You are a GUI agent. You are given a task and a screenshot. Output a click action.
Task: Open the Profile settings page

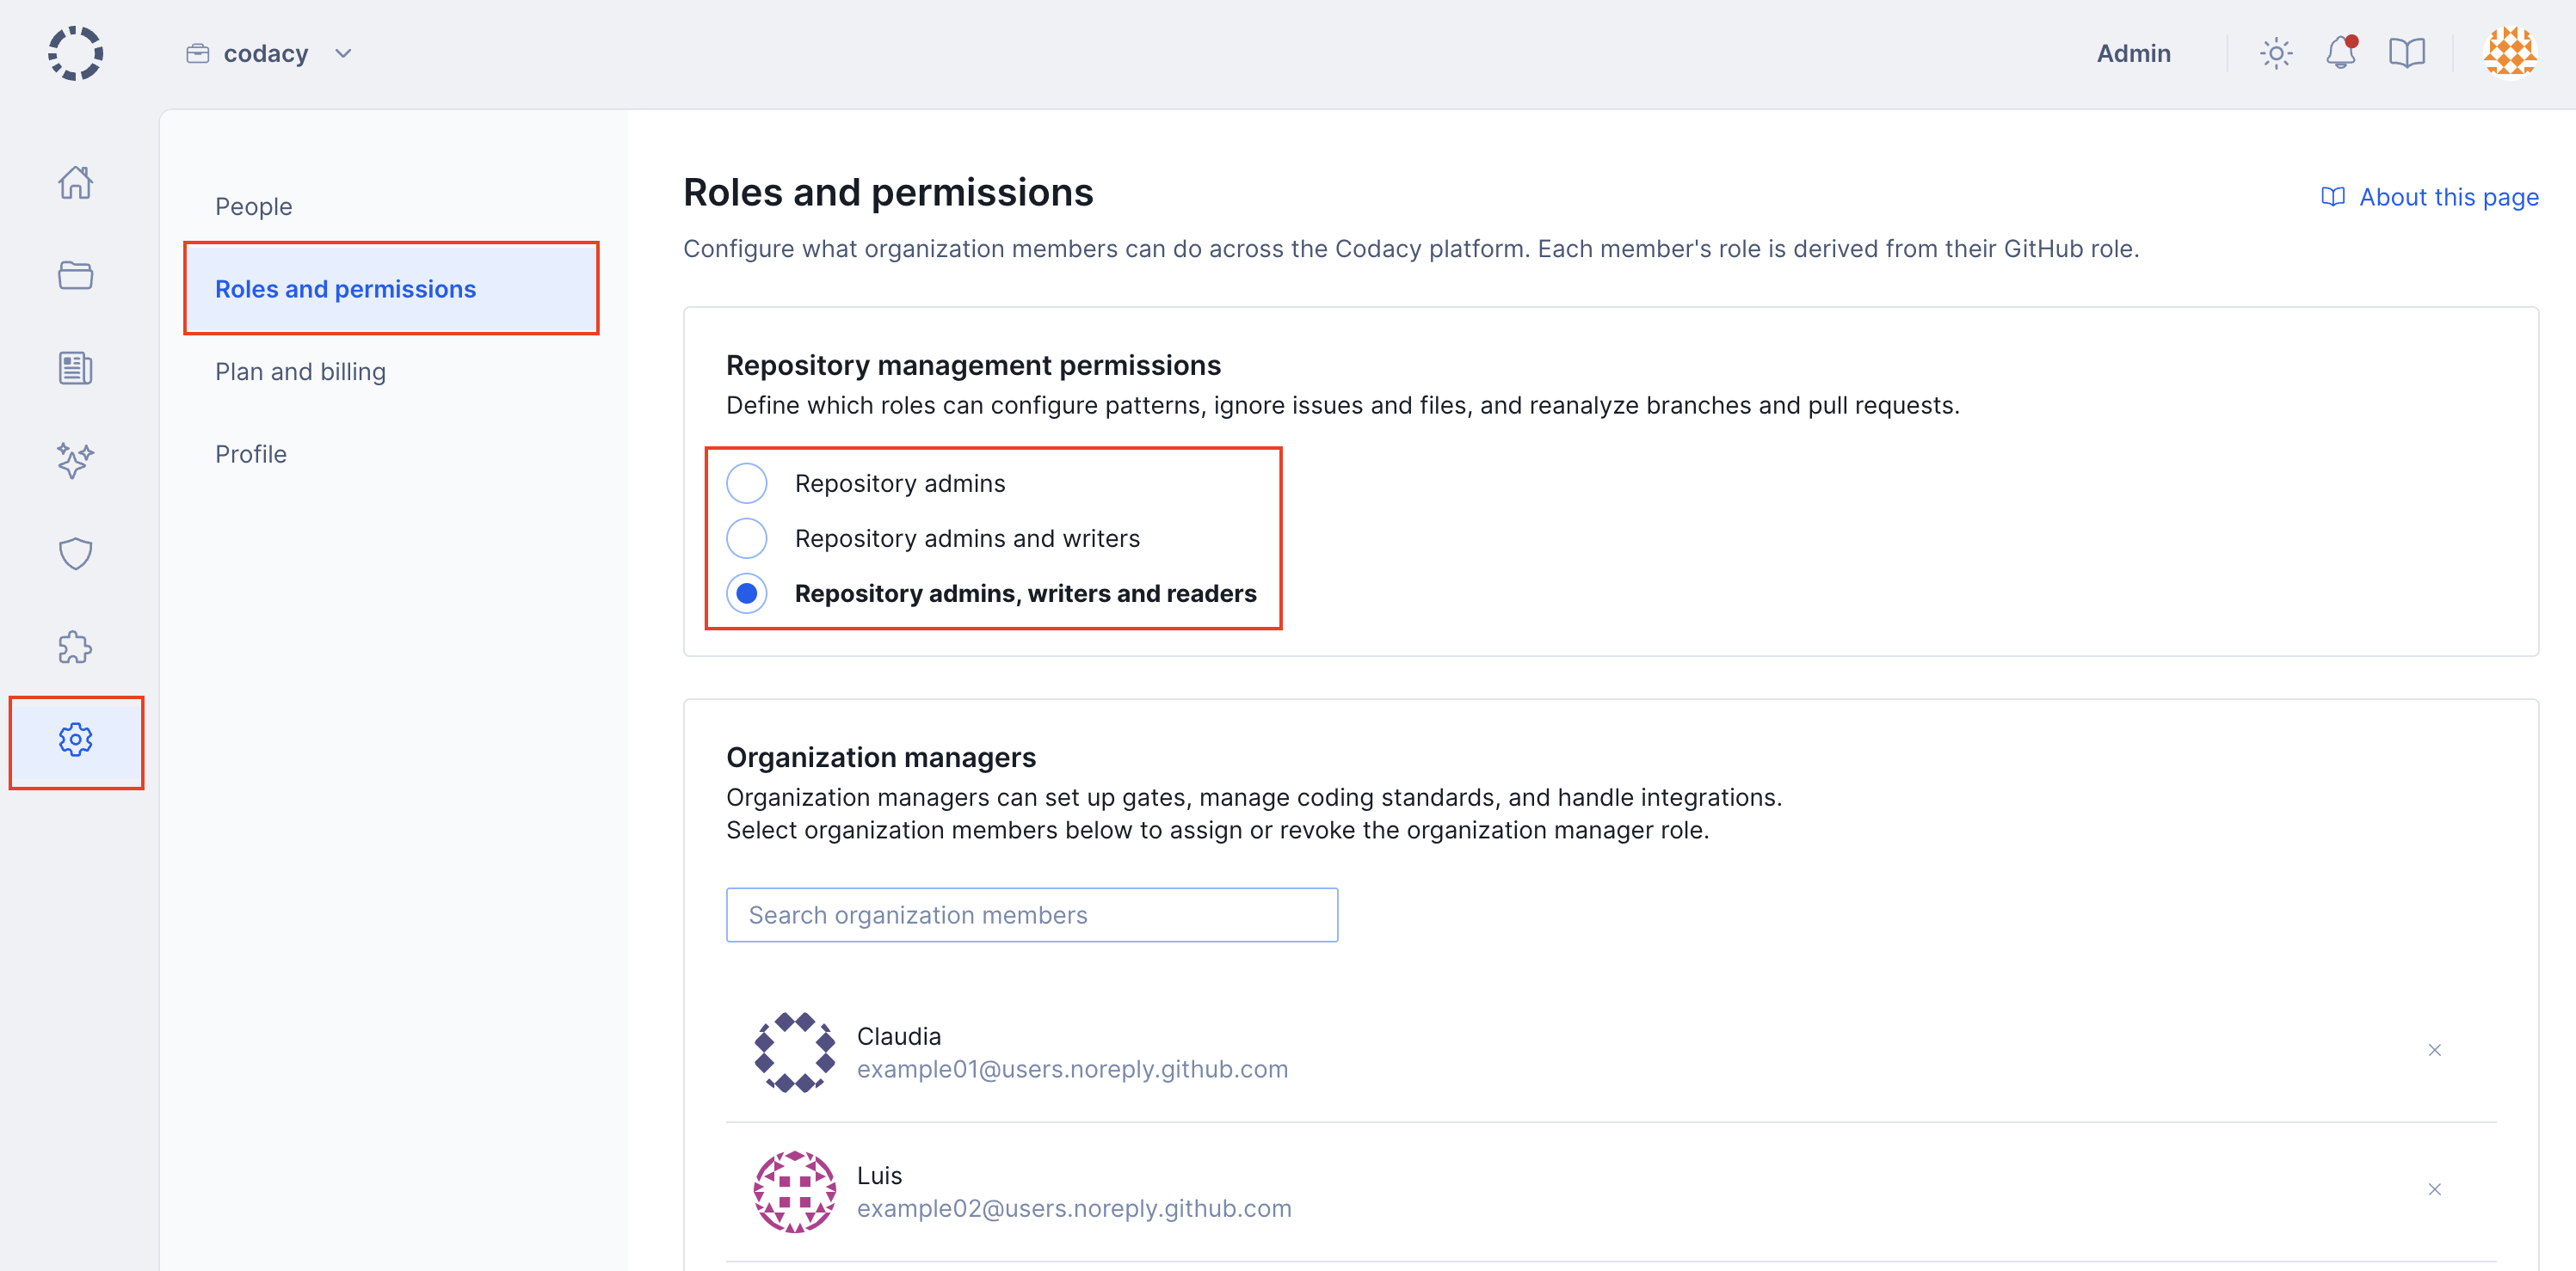click(251, 454)
